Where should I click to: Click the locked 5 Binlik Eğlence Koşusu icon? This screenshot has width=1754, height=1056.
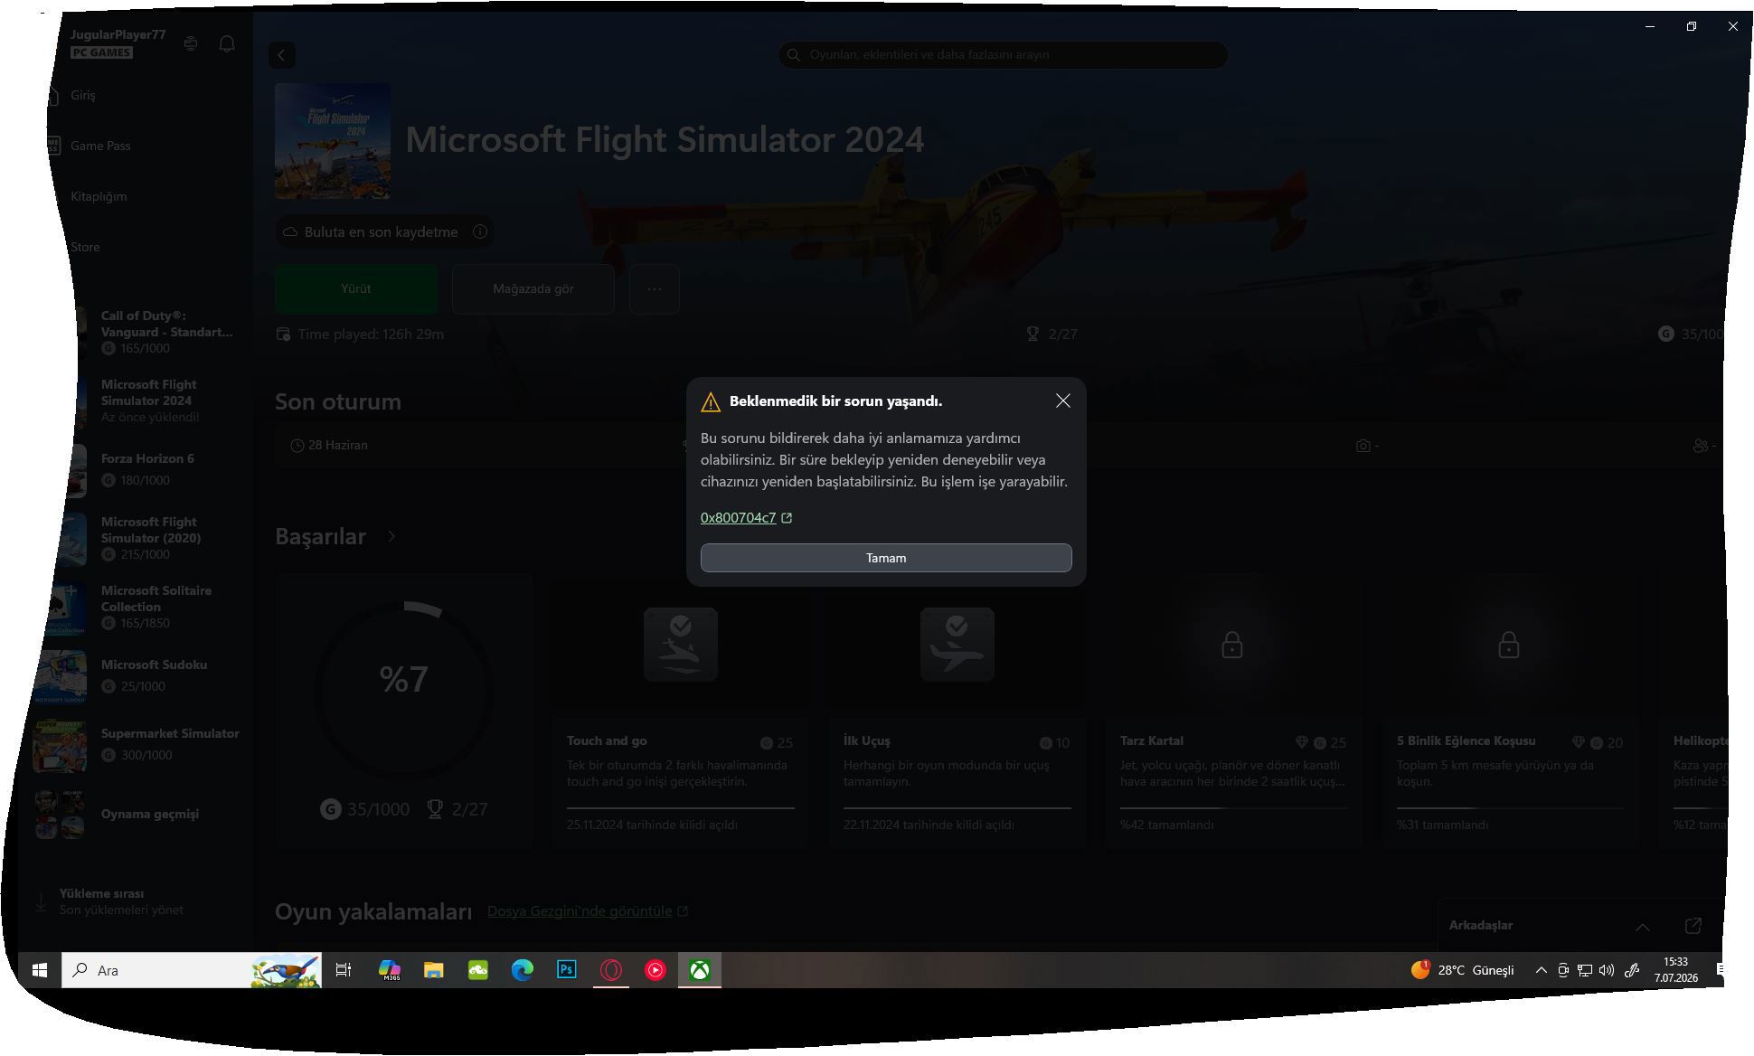(x=1509, y=646)
